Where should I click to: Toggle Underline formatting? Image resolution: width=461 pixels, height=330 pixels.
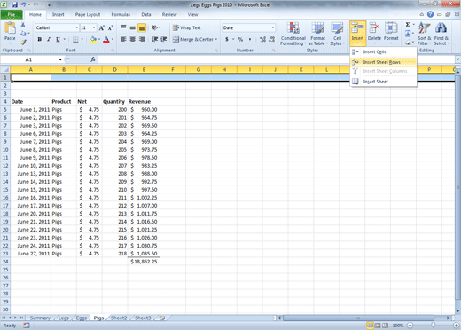[58, 39]
